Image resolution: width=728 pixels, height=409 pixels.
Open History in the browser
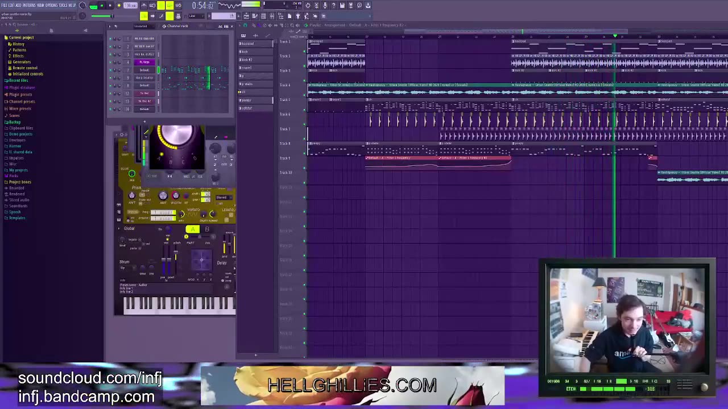[x=17, y=44]
